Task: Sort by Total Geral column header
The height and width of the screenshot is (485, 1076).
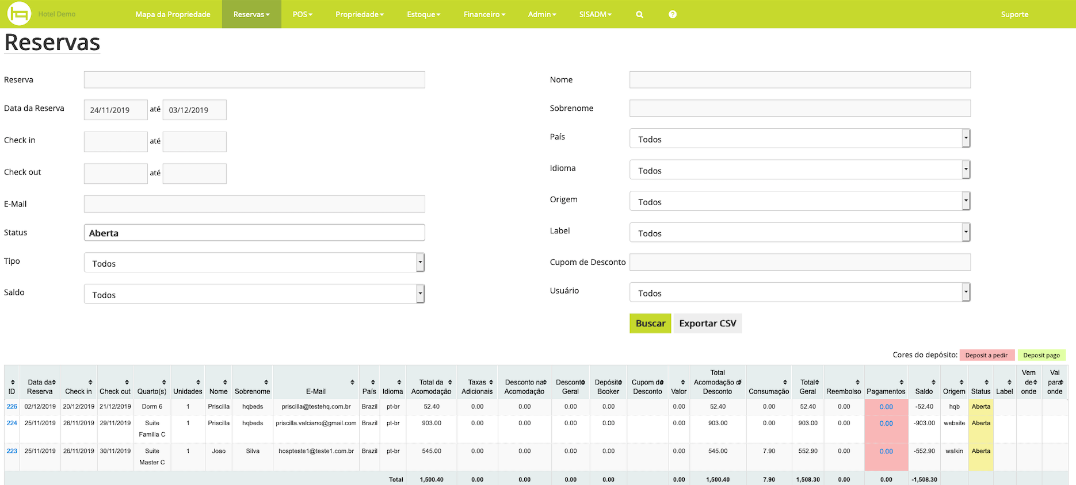Action: 808,382
